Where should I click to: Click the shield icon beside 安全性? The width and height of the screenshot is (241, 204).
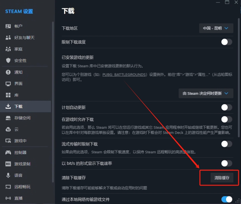coord(8,60)
